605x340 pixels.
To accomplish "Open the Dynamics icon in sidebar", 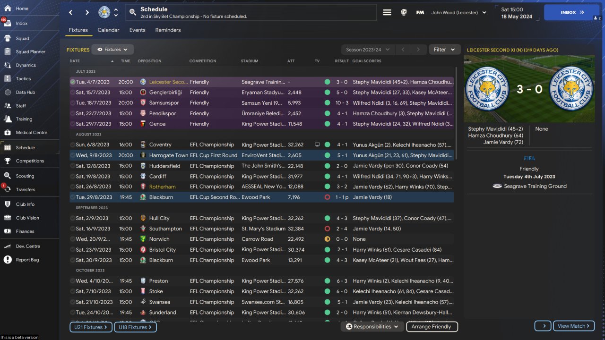I will pos(8,65).
